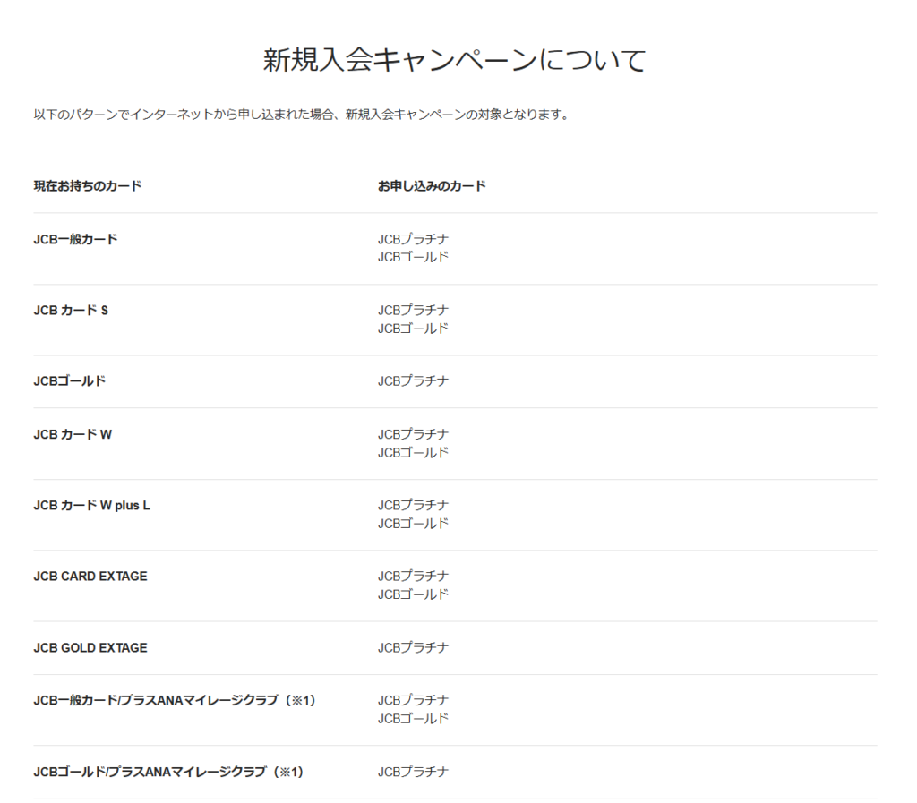Click JCBプラチナ in the JCB カード S row
The width and height of the screenshot is (917, 803).
click(x=413, y=310)
